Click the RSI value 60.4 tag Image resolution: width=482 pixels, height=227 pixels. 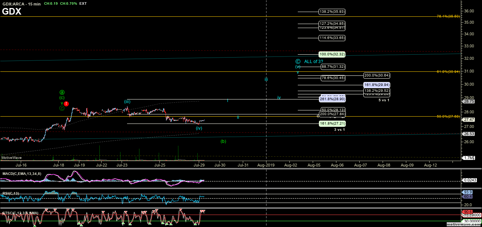tap(468, 197)
